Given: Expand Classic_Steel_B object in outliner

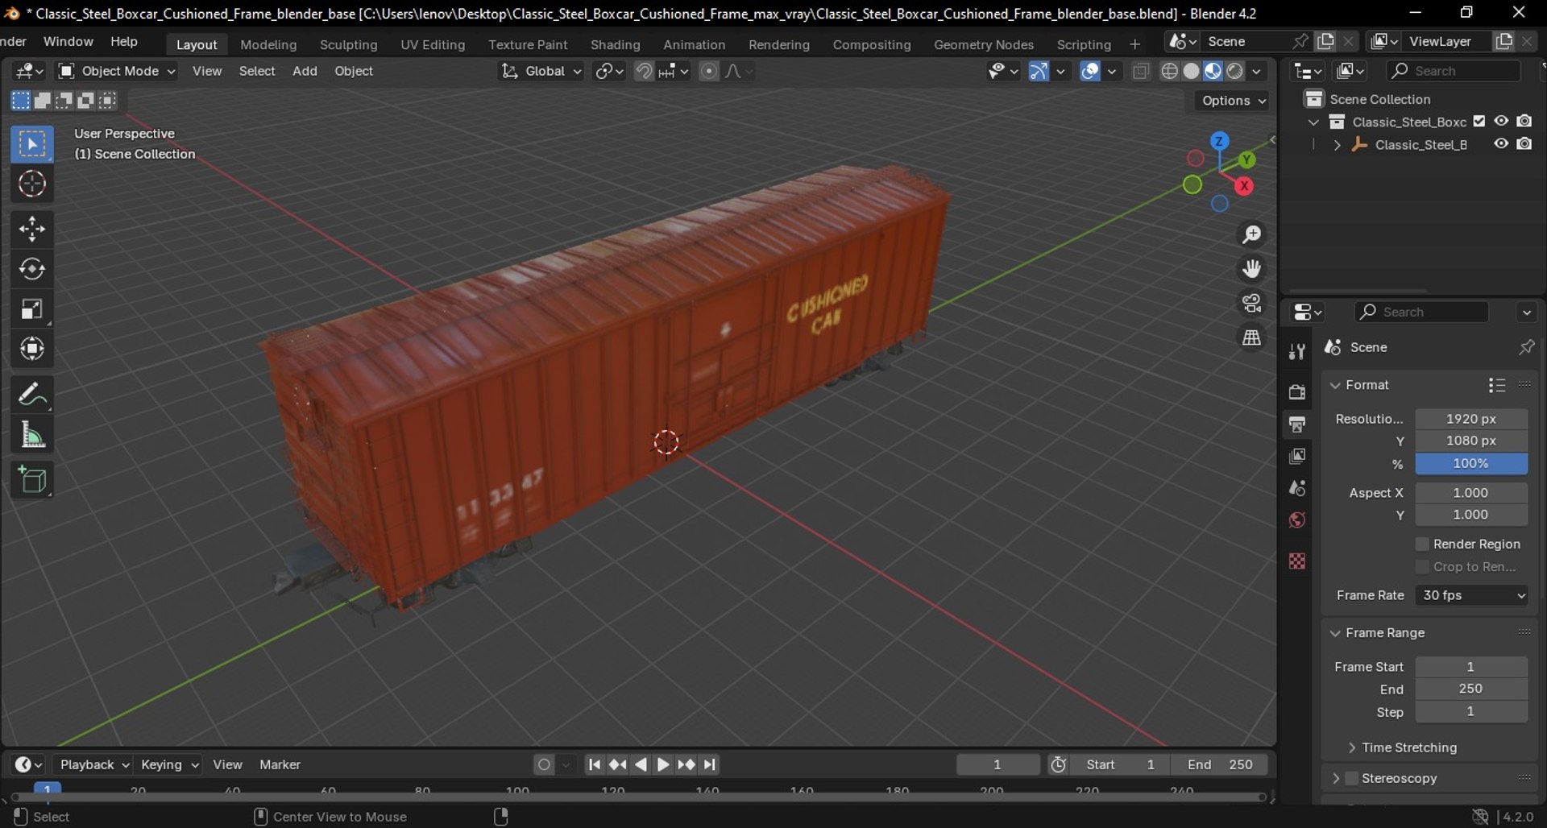Looking at the screenshot, I should (1337, 145).
